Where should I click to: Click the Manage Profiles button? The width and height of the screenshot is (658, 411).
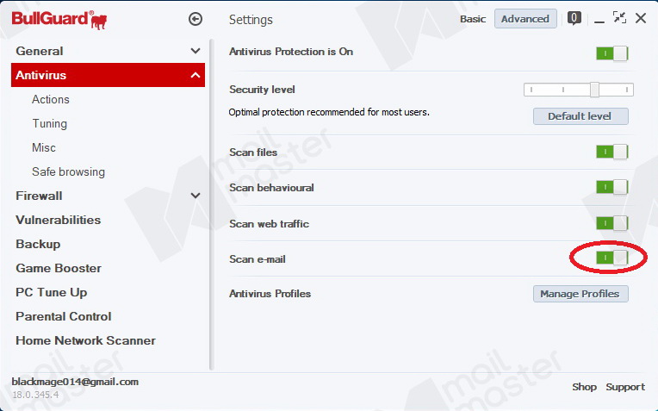(580, 294)
